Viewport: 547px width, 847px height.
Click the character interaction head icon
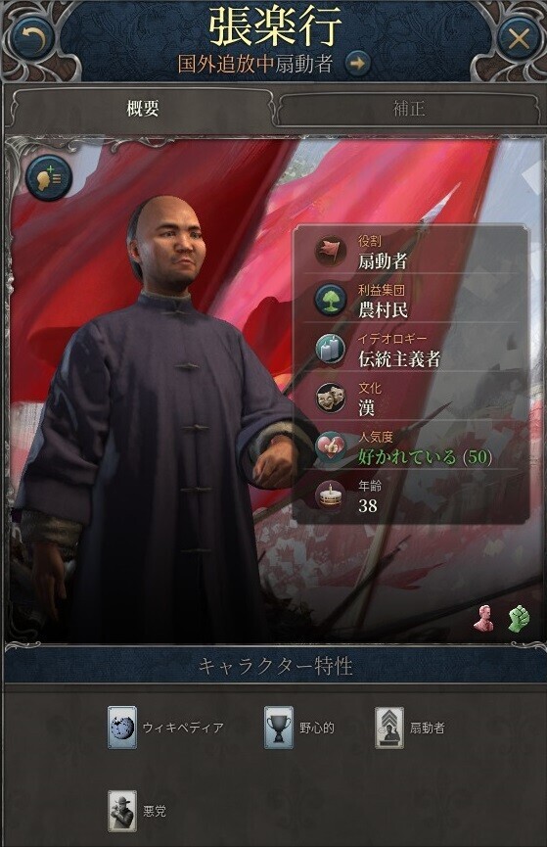tap(49, 177)
